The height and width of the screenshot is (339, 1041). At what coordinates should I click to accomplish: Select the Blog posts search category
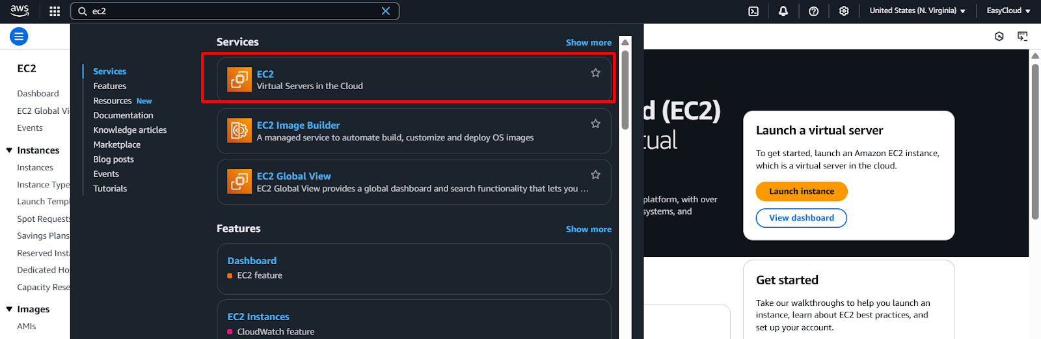tap(113, 159)
